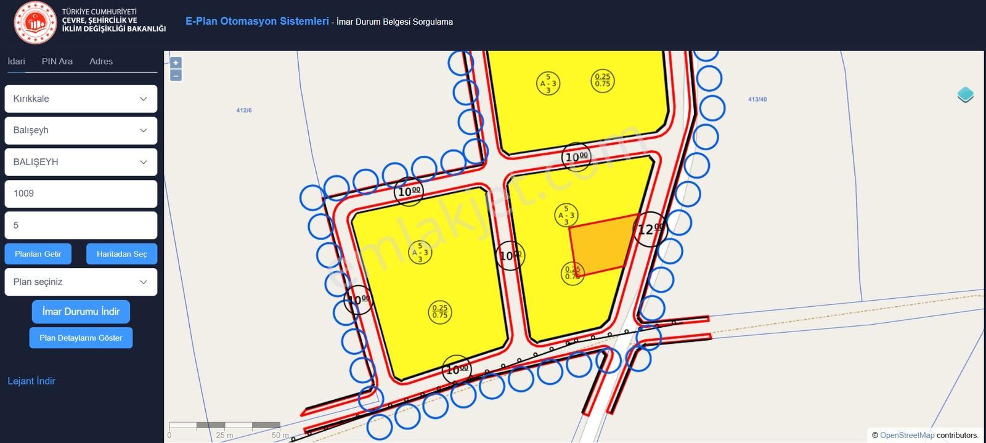Click the field containing 1009
This screenshot has width=986, height=443.
click(x=81, y=193)
